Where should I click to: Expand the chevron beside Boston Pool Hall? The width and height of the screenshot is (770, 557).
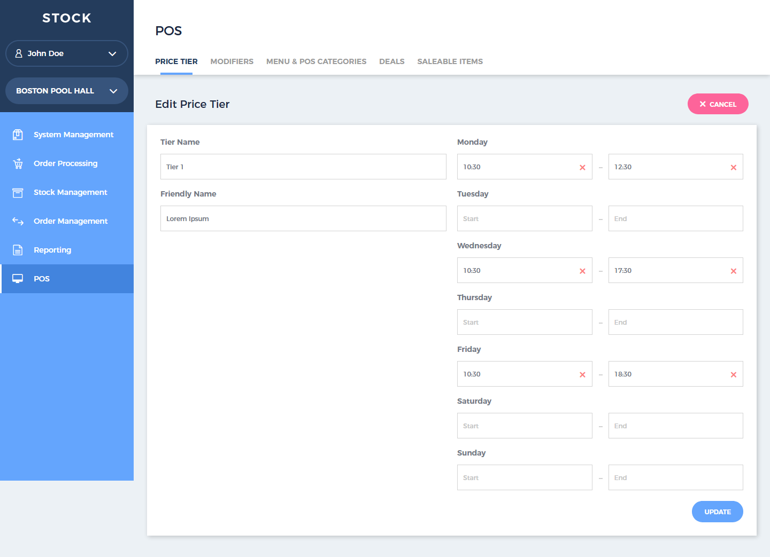click(x=113, y=91)
